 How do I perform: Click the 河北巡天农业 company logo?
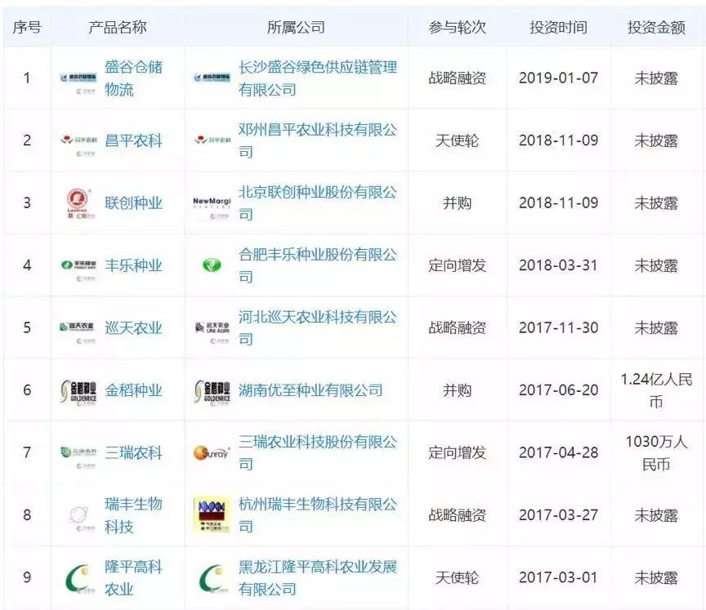click(212, 327)
